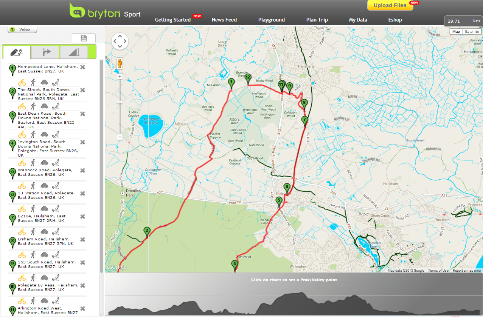Switch to the standard Map view

click(x=456, y=32)
